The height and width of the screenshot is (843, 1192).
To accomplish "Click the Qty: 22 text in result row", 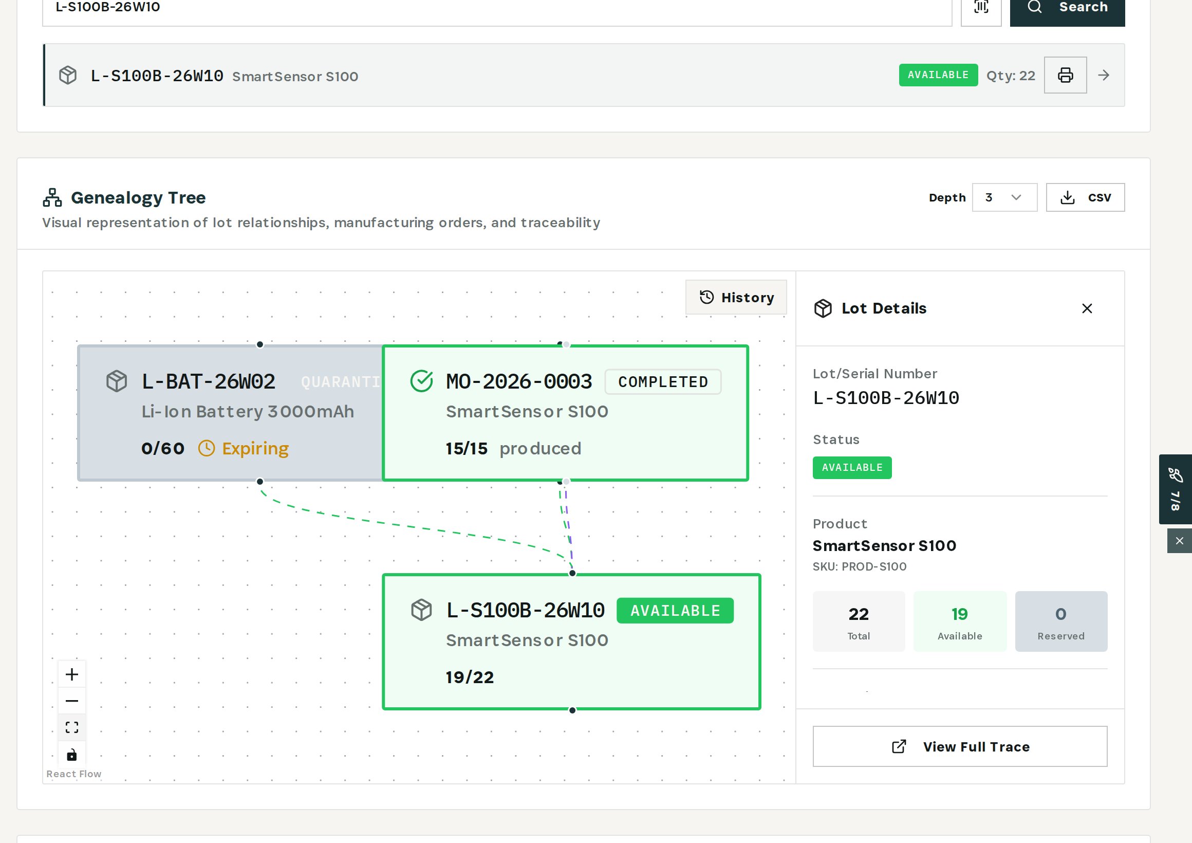I will [x=1010, y=76].
